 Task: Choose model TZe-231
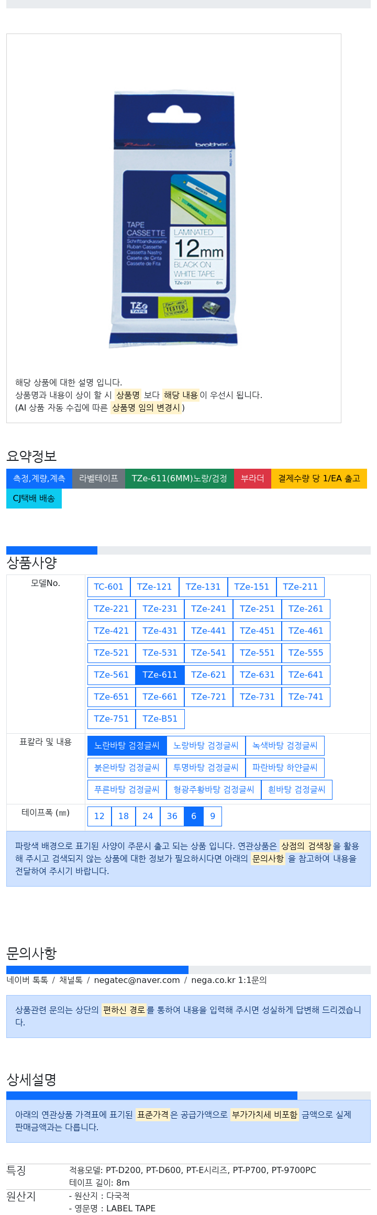click(x=160, y=609)
